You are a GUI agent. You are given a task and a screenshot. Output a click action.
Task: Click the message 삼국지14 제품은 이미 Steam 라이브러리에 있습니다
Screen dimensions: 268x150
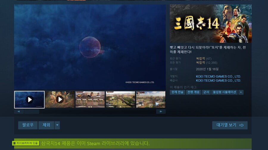click(x=95, y=143)
